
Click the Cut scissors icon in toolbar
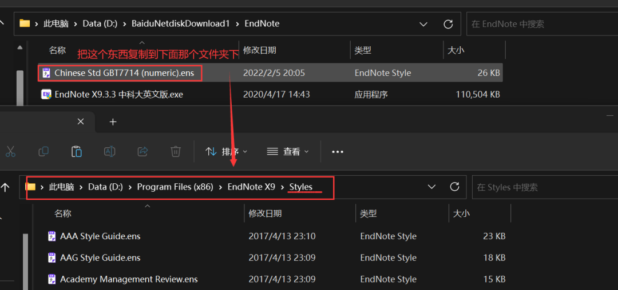(x=10, y=151)
